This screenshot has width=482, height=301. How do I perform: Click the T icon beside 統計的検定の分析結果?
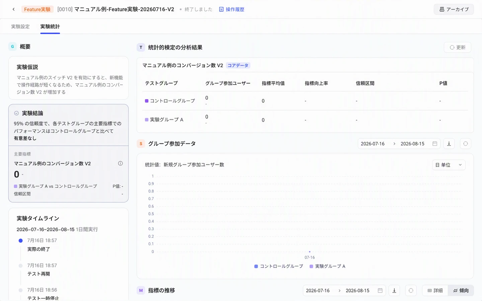[141, 47]
